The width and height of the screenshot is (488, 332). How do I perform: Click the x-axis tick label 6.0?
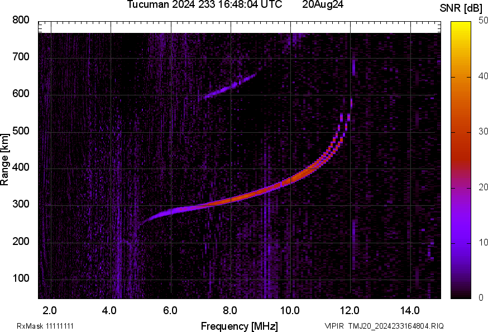(x=170, y=310)
